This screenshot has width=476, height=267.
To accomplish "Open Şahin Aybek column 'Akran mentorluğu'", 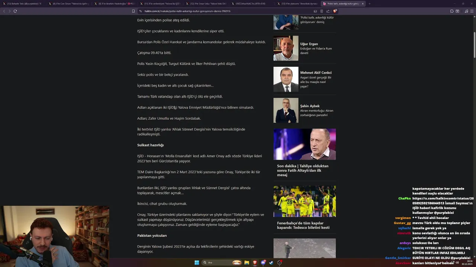I will [x=317, y=113].
